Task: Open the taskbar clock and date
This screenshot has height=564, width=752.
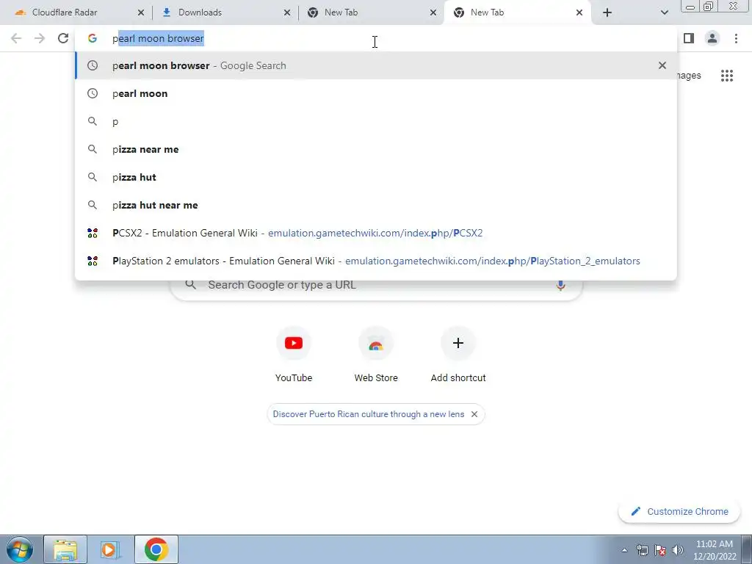Action: pyautogui.click(x=715, y=550)
